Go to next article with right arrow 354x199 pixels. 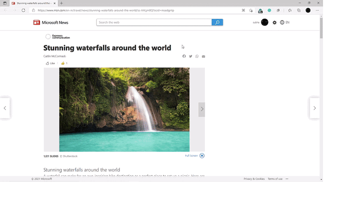(315, 108)
